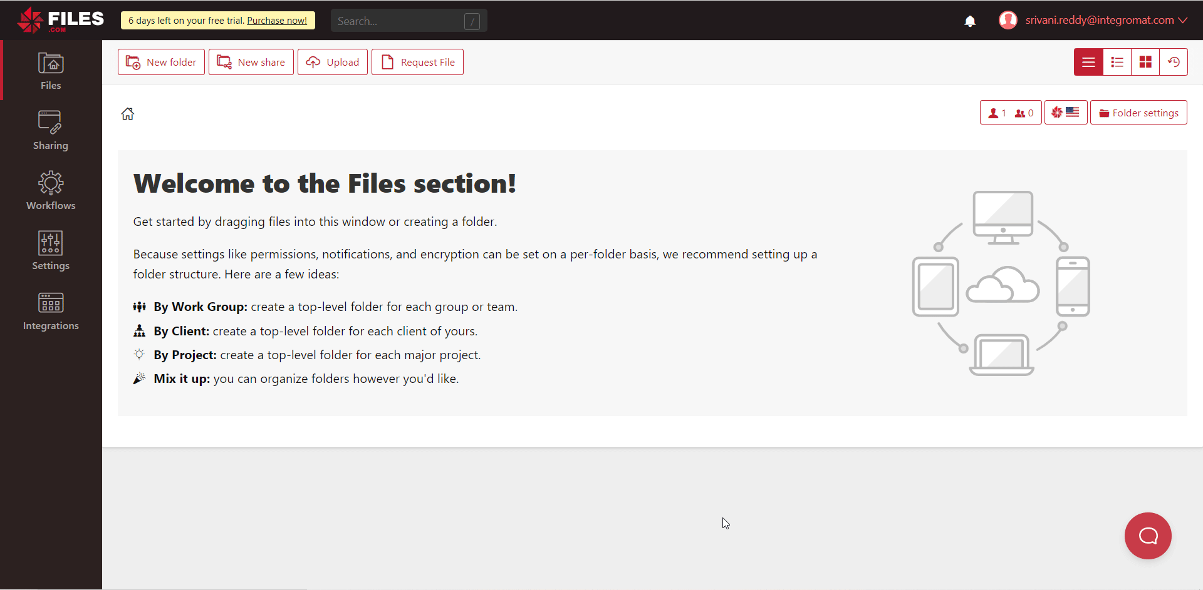Open the Files section in sidebar
The height and width of the screenshot is (590, 1203).
pos(51,71)
